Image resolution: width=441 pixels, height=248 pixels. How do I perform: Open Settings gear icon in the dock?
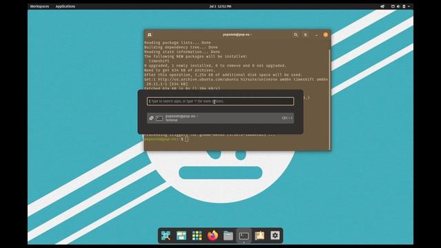[275, 236]
